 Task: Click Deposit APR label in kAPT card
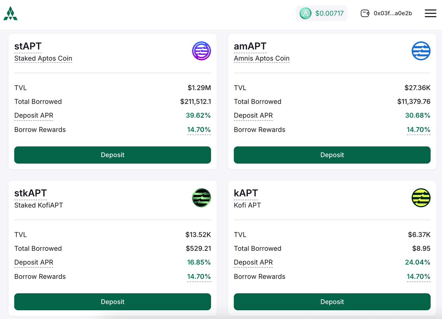[253, 262]
